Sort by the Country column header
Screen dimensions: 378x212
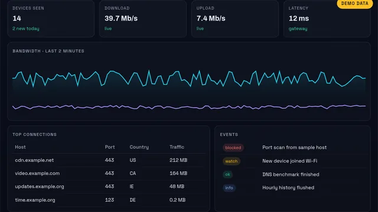coord(139,147)
